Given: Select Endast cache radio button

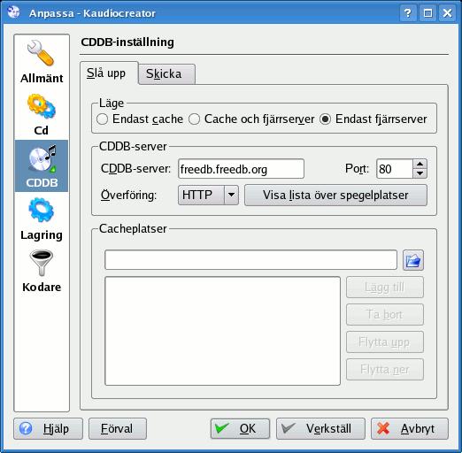Looking at the screenshot, I should pyautogui.click(x=102, y=119).
